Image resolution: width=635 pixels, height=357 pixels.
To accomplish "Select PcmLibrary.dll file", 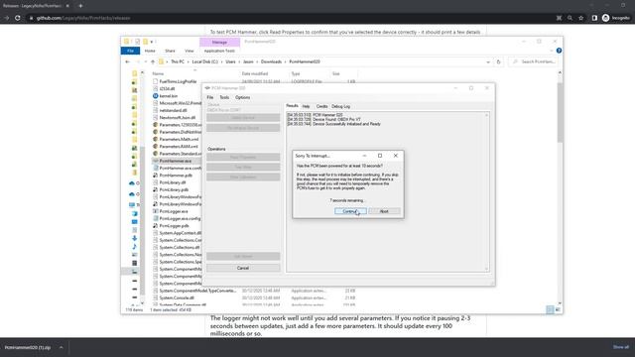I will click(173, 182).
